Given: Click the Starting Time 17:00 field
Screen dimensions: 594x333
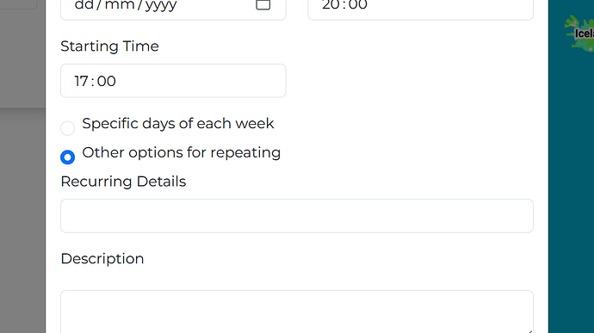Looking at the screenshot, I should (173, 81).
